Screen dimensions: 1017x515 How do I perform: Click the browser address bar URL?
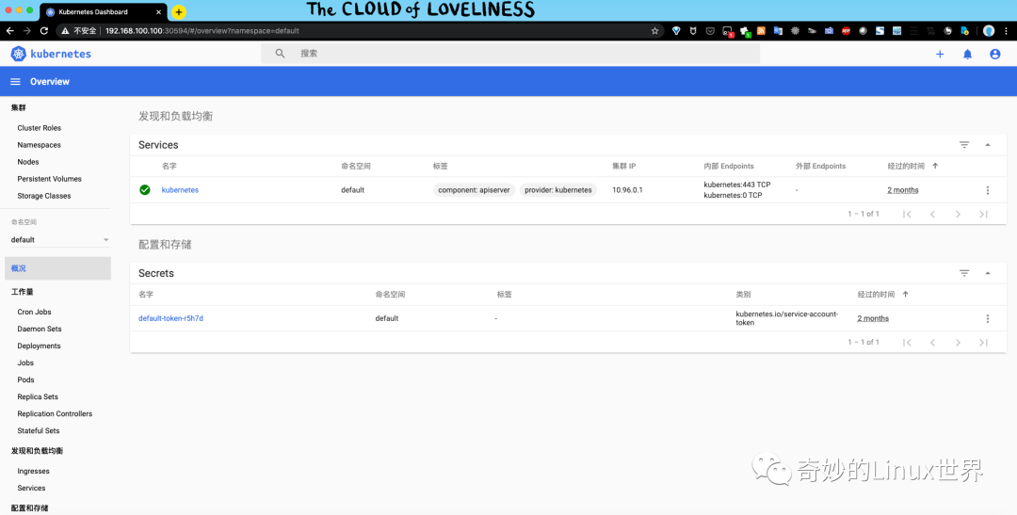(202, 30)
